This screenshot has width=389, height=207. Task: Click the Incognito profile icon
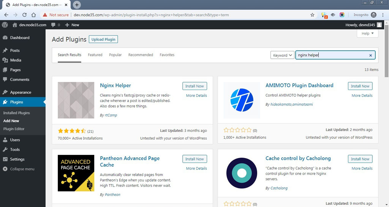(374, 15)
